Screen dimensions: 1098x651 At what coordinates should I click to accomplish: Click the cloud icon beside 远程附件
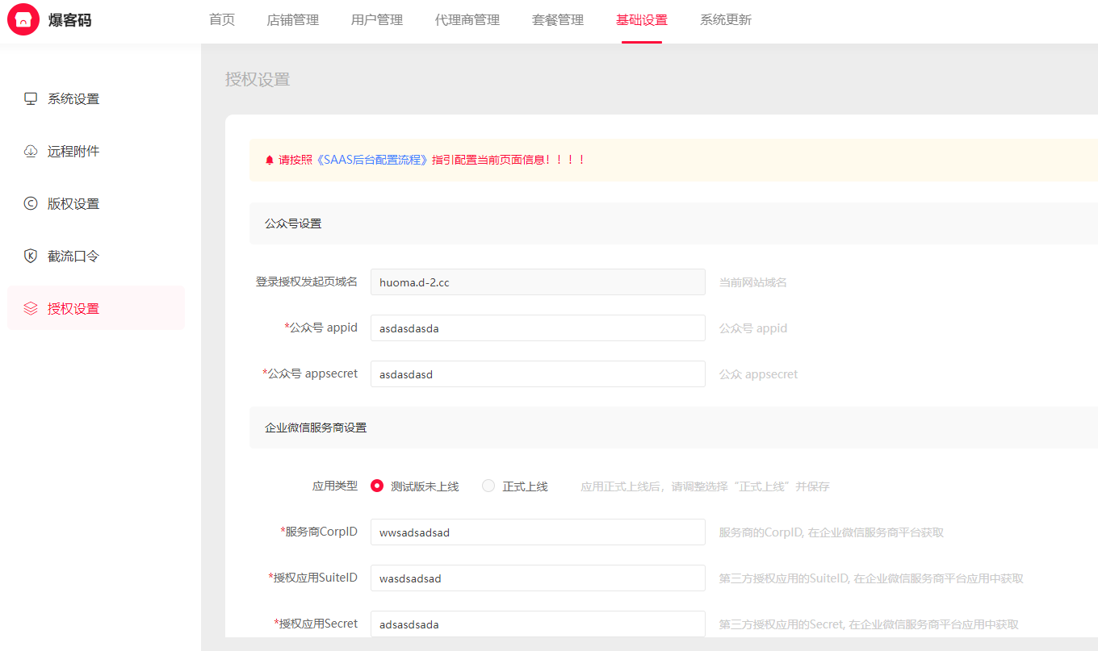tap(31, 151)
